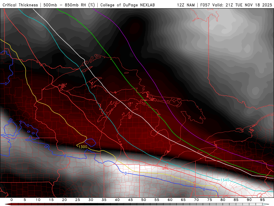Click the colorbar tick label "70"
274x206 pixels.
pos(196,200)
